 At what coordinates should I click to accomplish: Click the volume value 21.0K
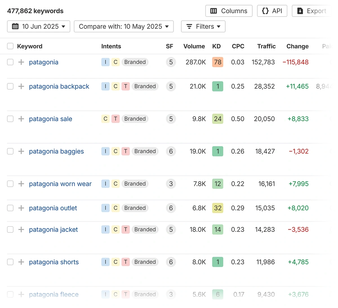(x=198, y=86)
